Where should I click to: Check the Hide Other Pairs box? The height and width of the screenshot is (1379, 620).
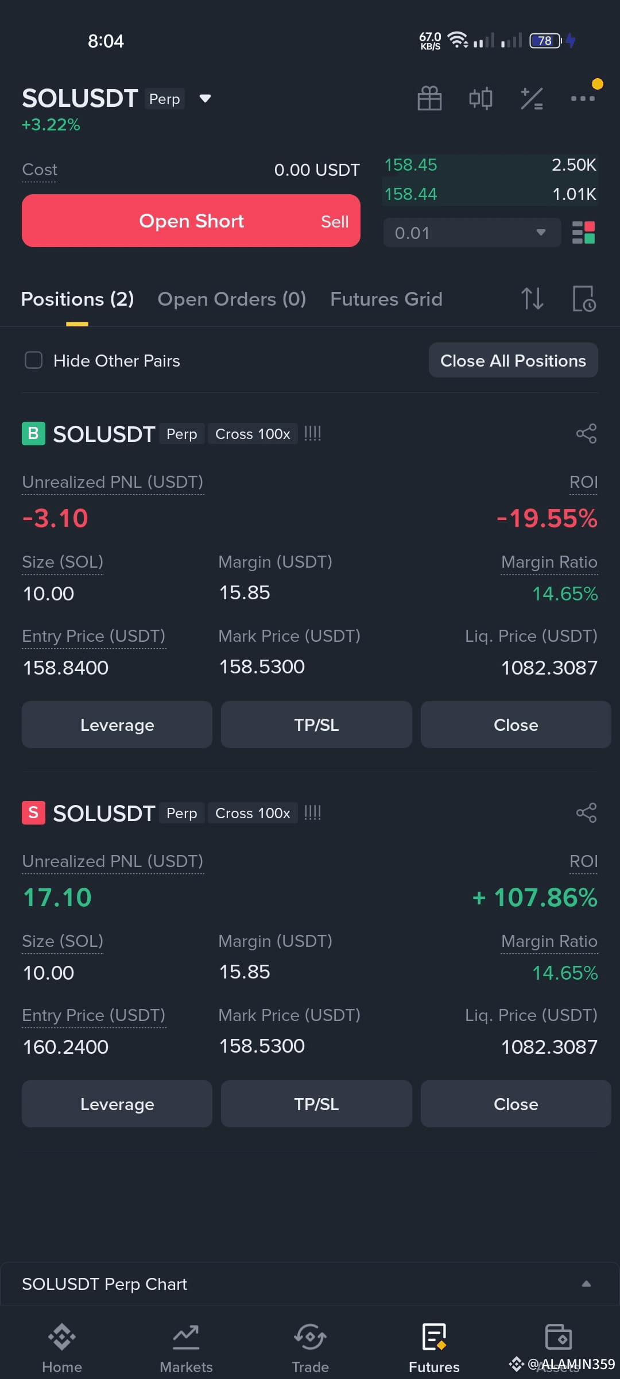[x=34, y=360]
